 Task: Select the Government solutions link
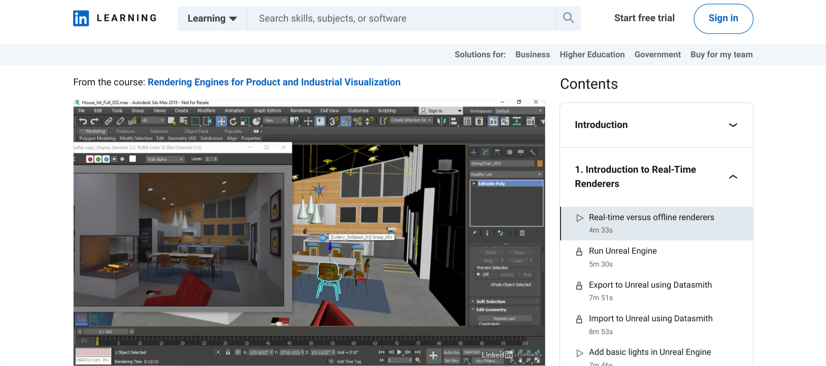click(657, 55)
